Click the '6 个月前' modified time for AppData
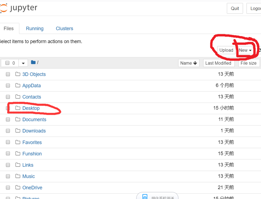261x199 pixels. point(225,85)
